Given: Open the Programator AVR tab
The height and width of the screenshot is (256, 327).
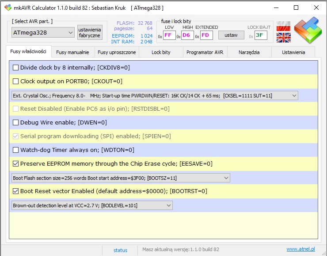Looking at the screenshot, I should pyautogui.click(x=205, y=52).
